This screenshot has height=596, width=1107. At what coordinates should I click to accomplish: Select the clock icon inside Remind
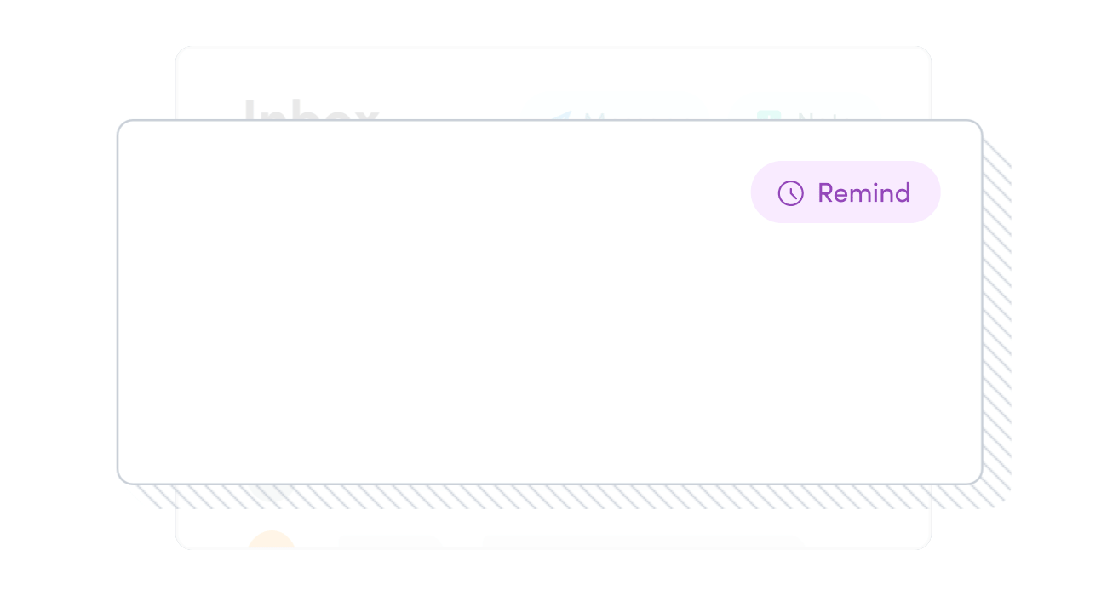pos(791,193)
